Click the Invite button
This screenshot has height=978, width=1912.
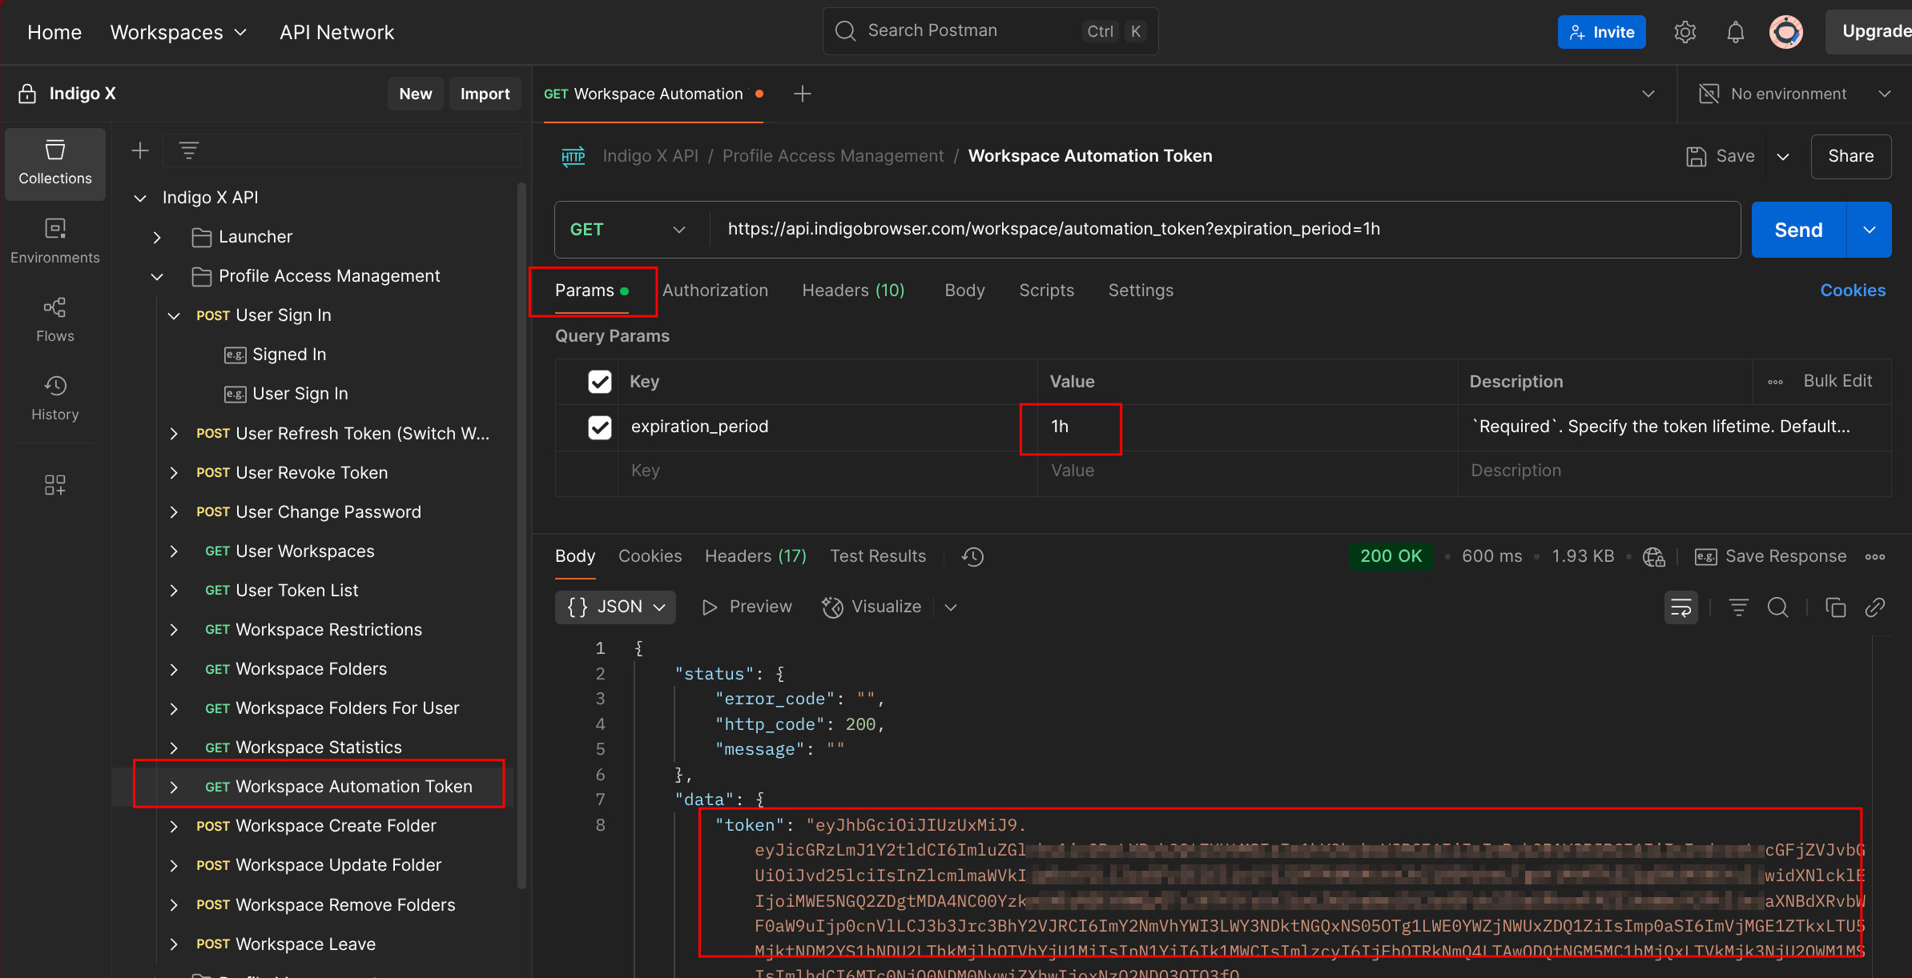pos(1601,32)
